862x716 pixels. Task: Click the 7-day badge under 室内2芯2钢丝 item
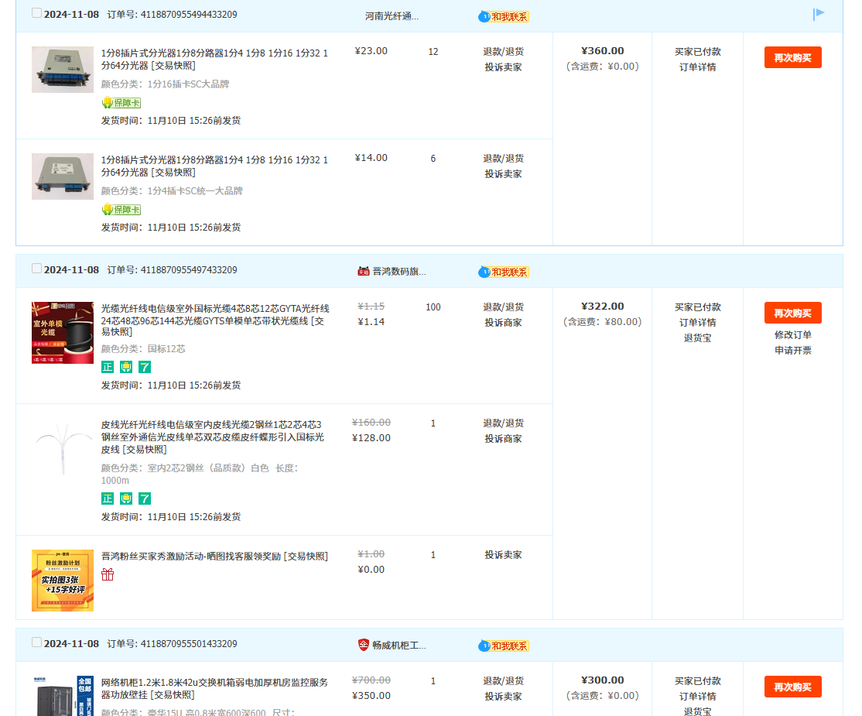(x=145, y=498)
